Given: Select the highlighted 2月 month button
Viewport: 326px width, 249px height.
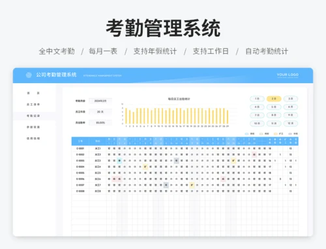Looking at the screenshot, I should [274, 99].
